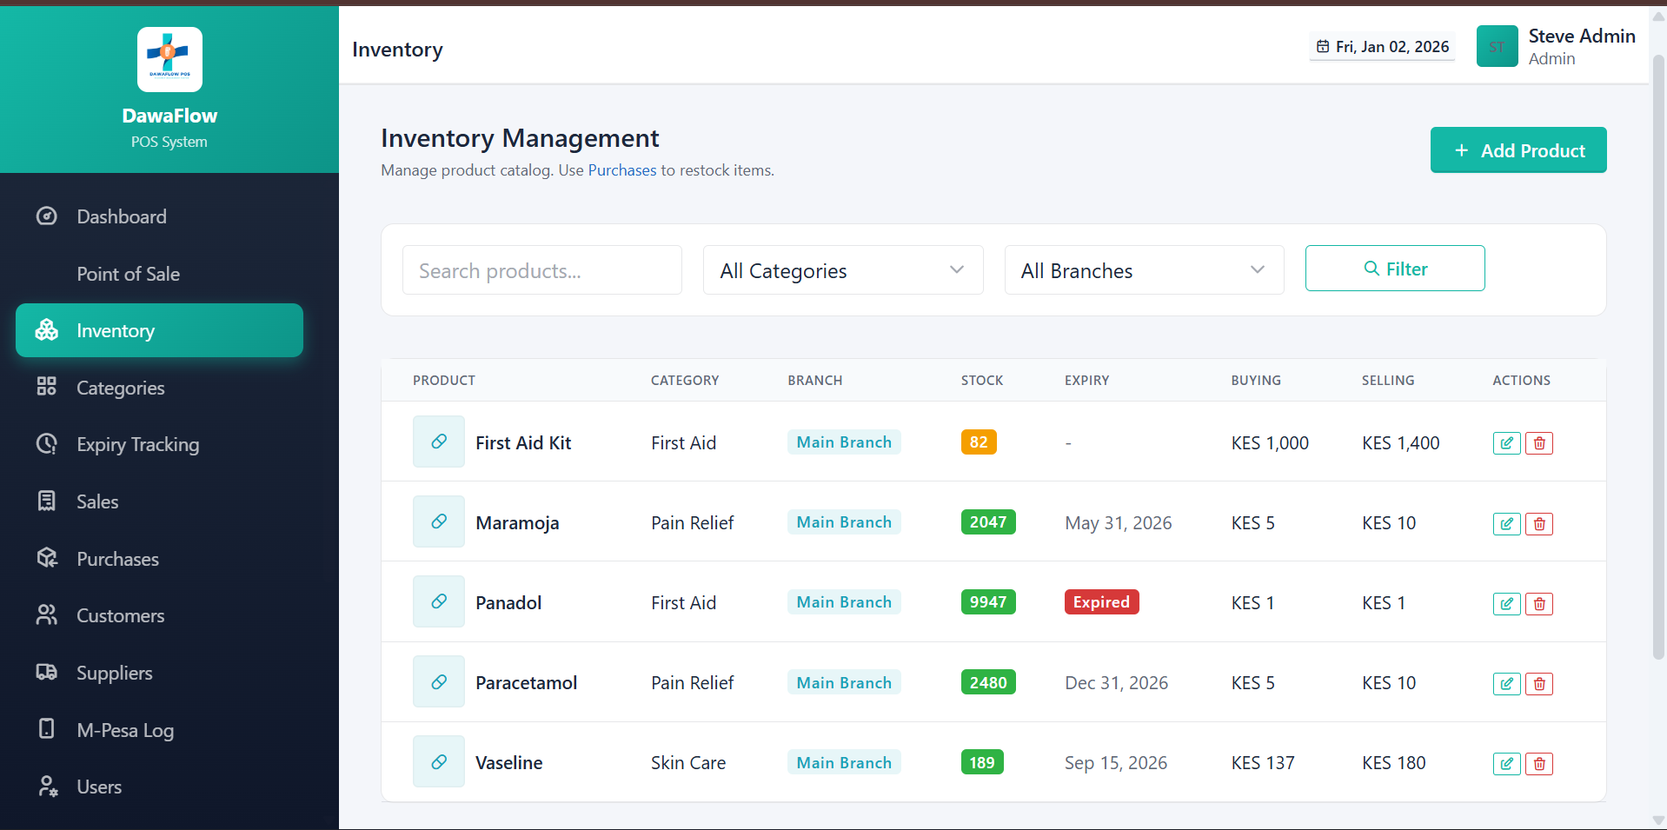Click inside the Search products field
The height and width of the screenshot is (830, 1667).
541,270
